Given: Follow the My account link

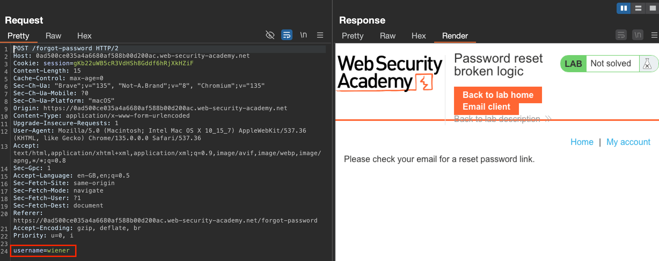Looking at the screenshot, I should (628, 142).
